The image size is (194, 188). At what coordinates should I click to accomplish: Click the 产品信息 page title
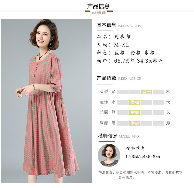pos(99,6)
